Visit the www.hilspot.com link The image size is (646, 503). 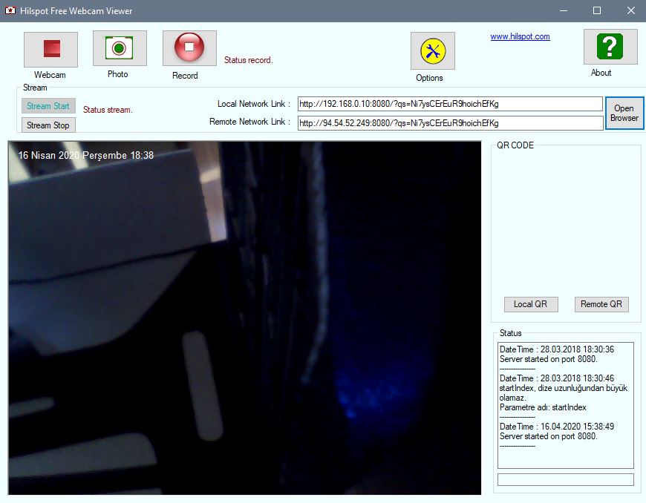tap(520, 36)
